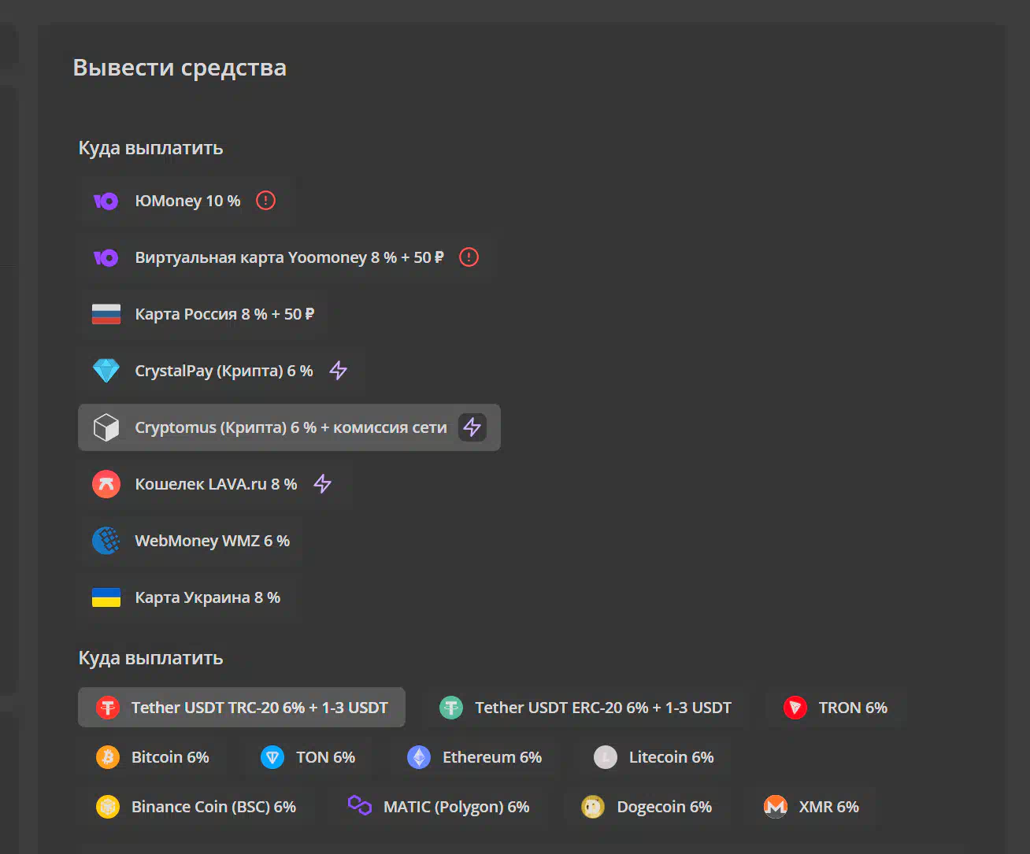Choose Кошелек LAVA.ru 8 % option

[214, 484]
